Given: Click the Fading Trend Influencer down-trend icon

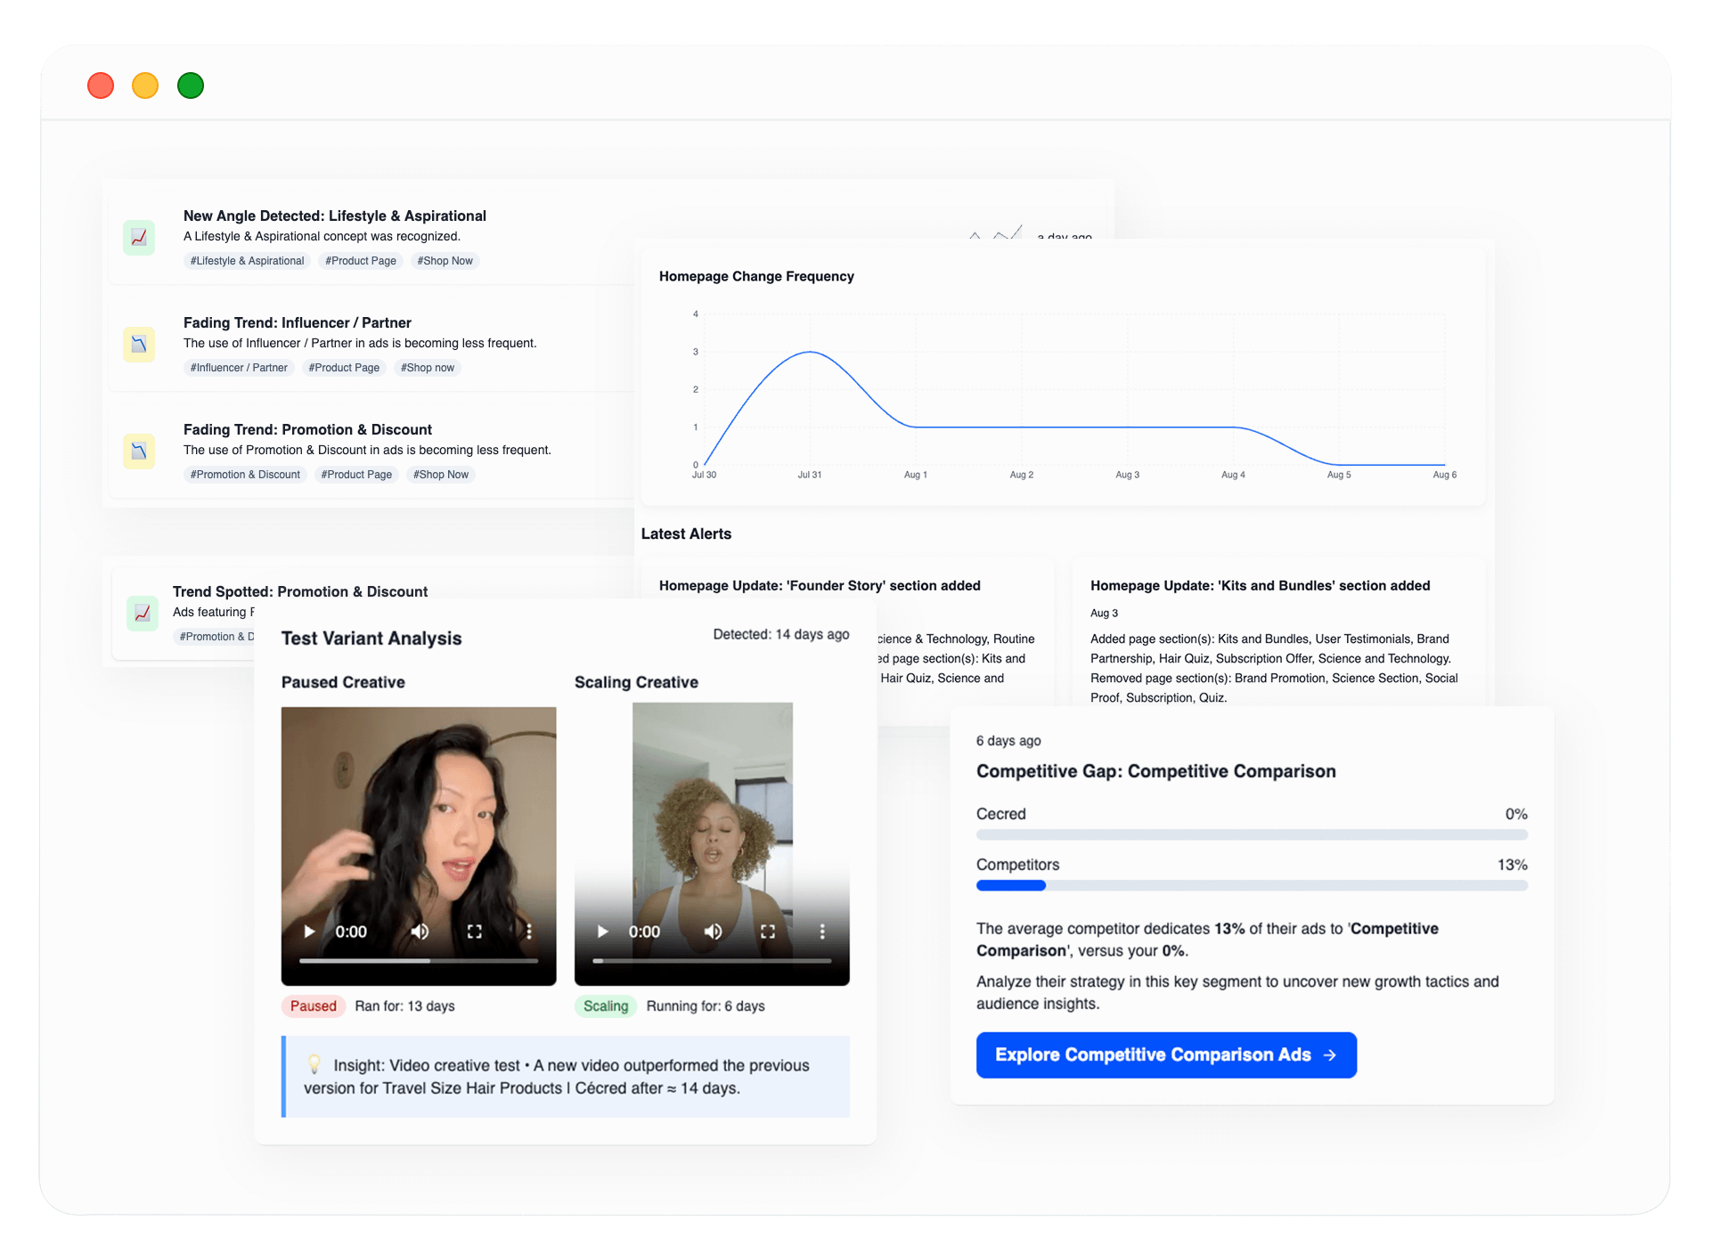Looking at the screenshot, I should click(x=139, y=345).
